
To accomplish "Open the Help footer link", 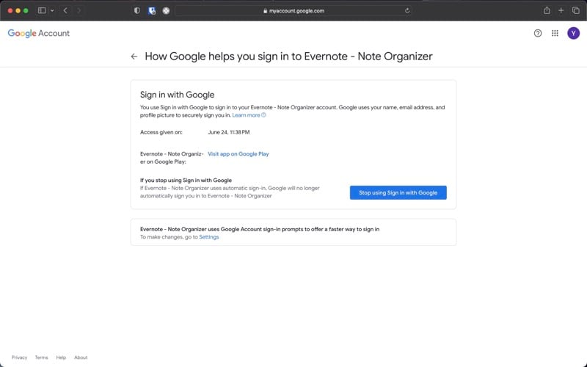I will (x=61, y=357).
